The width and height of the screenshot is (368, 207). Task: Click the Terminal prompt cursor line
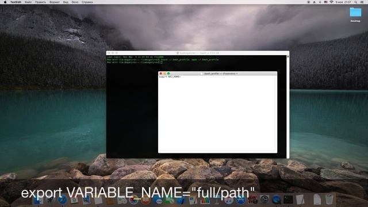pyautogui.click(x=135, y=63)
